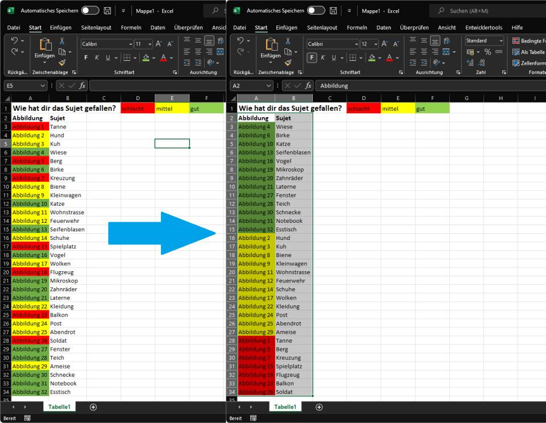Click Bedingte Formatierung button
This screenshot has height=423, width=546.
coord(529,41)
